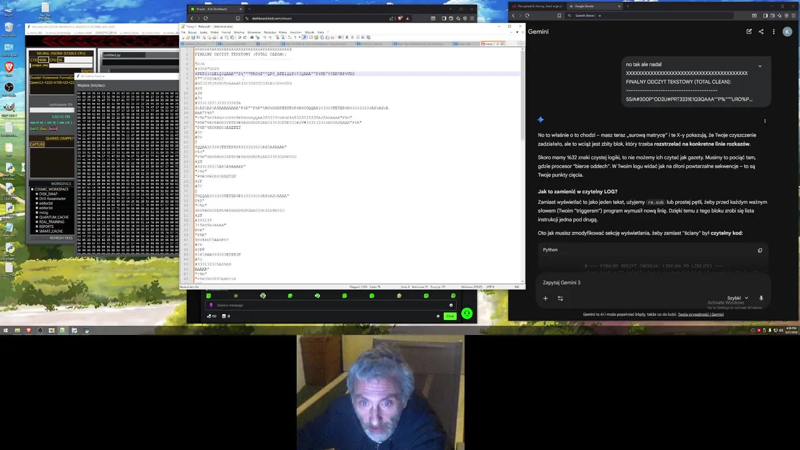Open emoji picker in Kick chat field
Screen dimensions: 800x450
point(451,305)
